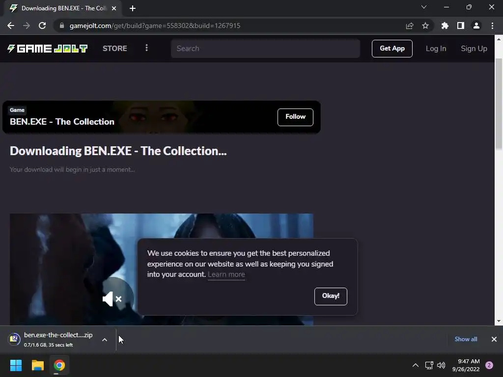Image resolution: width=503 pixels, height=377 pixels.
Task: Open the clock showing 9:47 AM
Action: (466, 365)
